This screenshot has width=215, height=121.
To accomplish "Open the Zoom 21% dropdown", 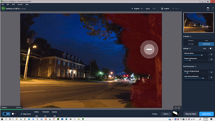I will 152,9.
